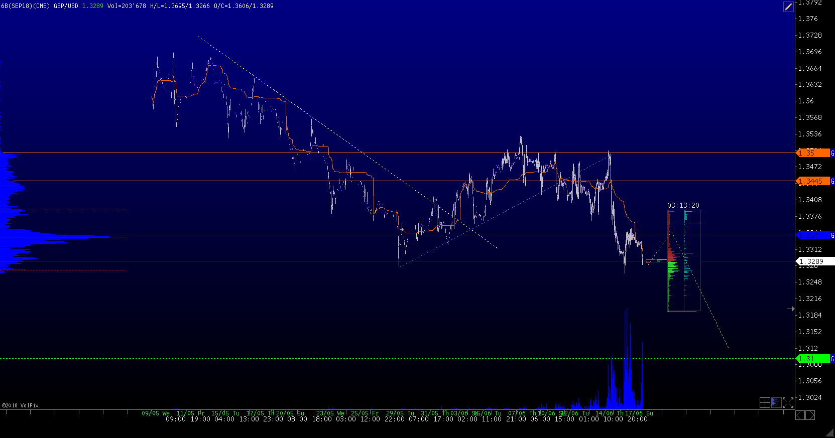Click the G marker on the 1.3445 level
This screenshot has height=438, width=835.
coord(832,181)
